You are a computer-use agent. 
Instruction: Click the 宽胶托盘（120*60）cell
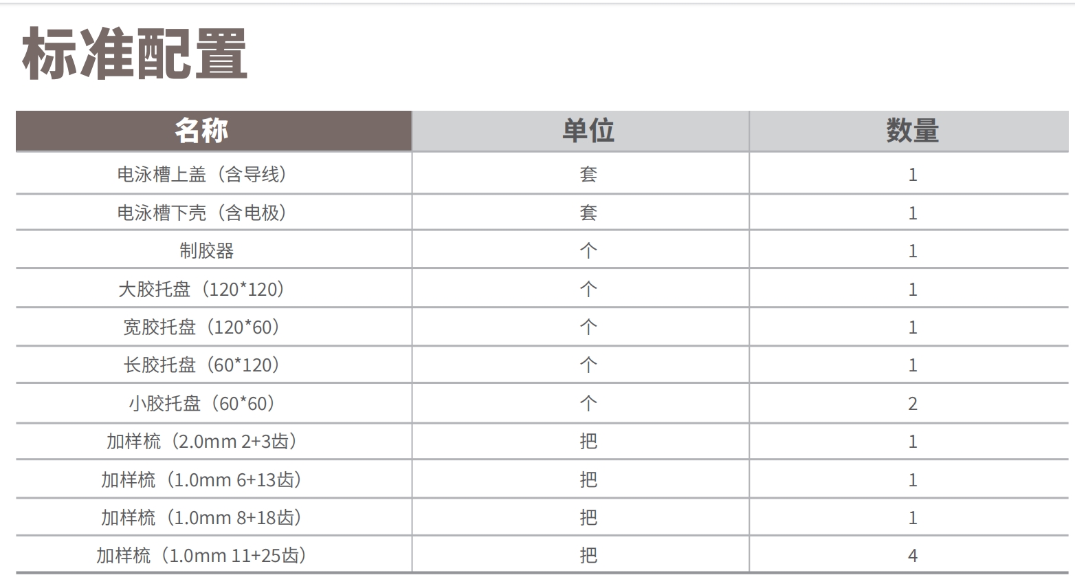(202, 327)
